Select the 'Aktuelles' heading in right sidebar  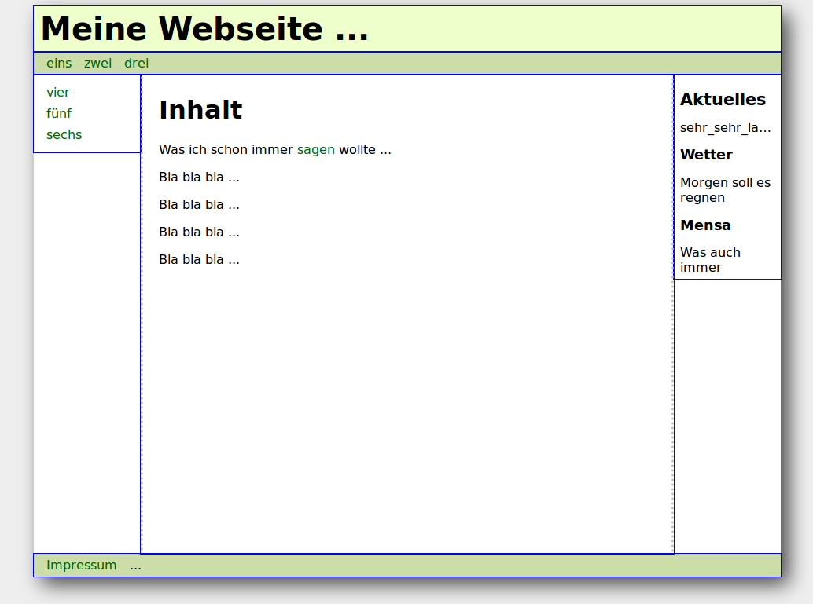[723, 100]
